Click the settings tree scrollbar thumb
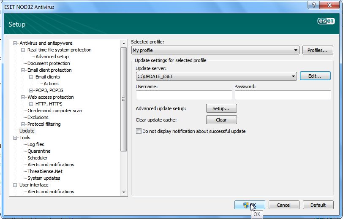This screenshot has width=343, height=219. (x=124, y=99)
